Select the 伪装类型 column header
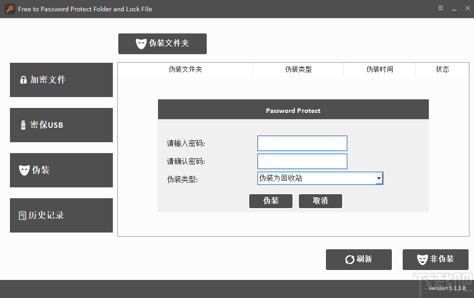 (298, 69)
